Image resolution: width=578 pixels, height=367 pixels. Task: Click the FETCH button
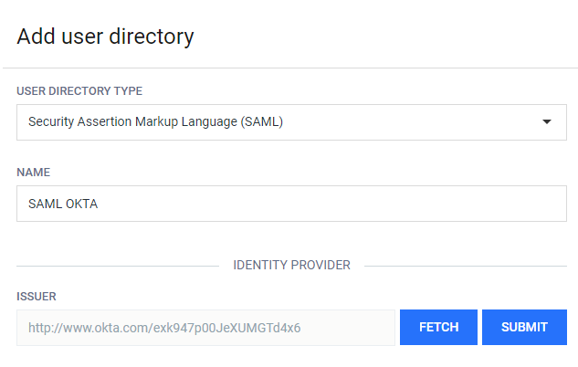(x=438, y=327)
